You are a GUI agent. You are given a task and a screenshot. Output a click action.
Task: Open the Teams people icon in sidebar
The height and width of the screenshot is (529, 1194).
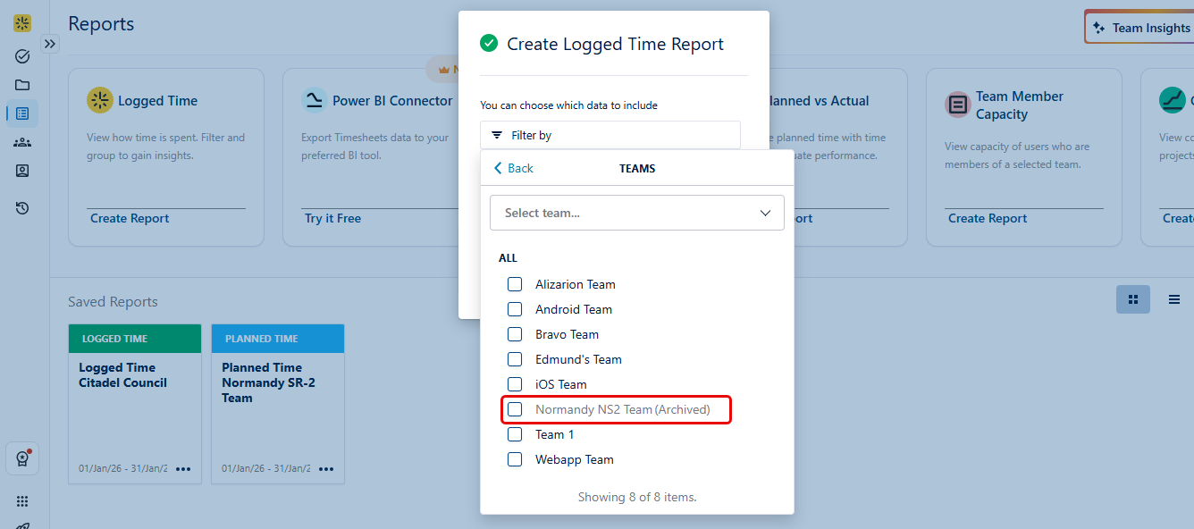[x=22, y=142]
